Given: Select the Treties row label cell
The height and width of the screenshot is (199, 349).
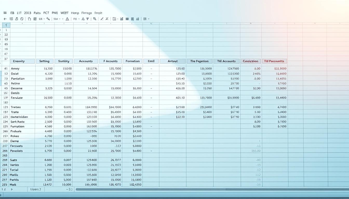Looking at the screenshot, I should click(22, 107).
